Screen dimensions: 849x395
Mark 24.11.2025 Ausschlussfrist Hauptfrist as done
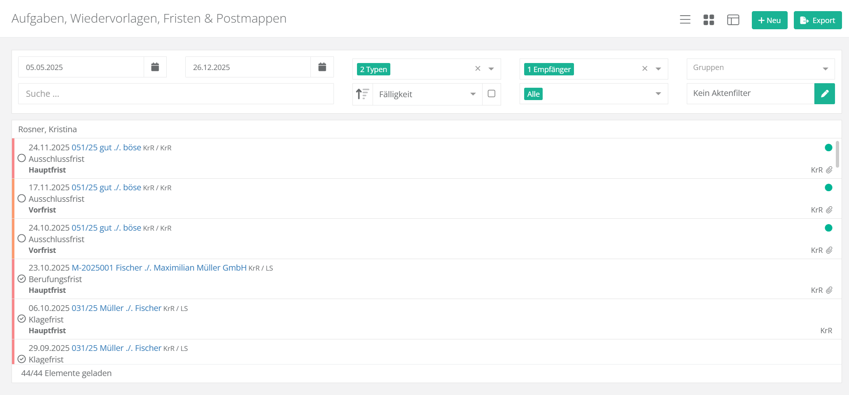point(22,159)
